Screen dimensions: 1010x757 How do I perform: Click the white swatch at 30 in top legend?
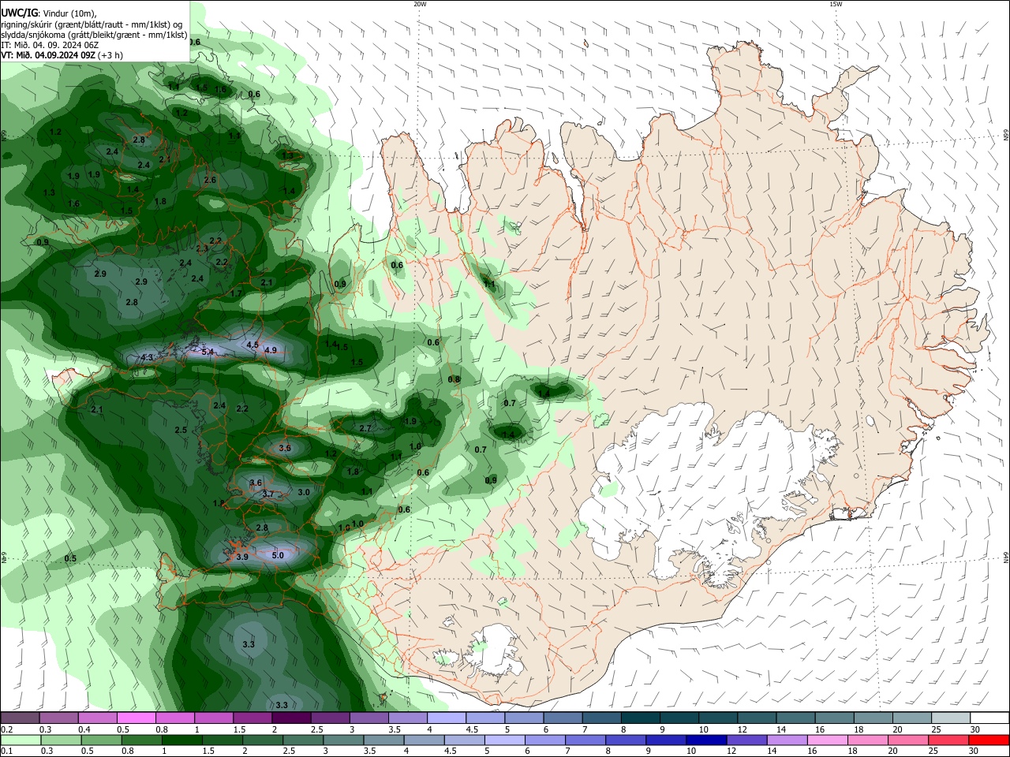[989, 718]
